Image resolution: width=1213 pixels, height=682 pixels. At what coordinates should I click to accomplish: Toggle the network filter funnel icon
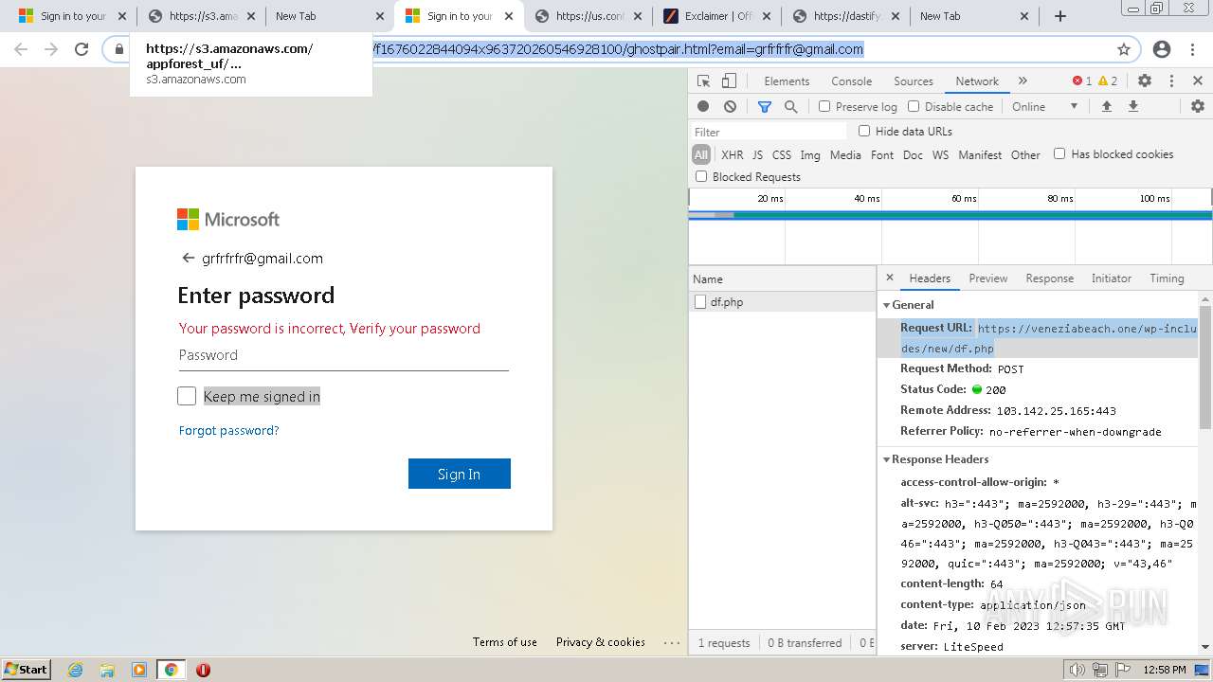point(765,107)
